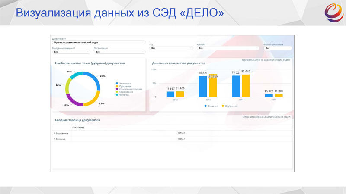Click the yellow 2013 bar (83 859)
This screenshot has height=194, width=346.
pos(213,85)
